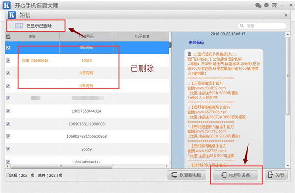Close the 短信 panel with X
Image resolution: width=295 pixels, height=193 pixels.
[286, 15]
